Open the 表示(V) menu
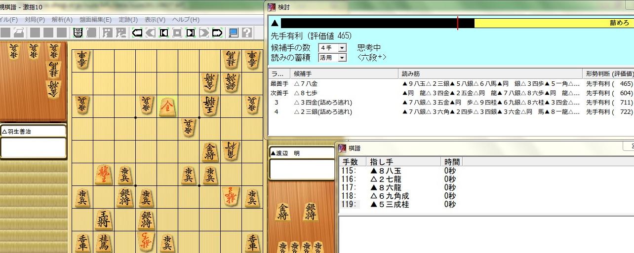The image size is (634, 253). (155, 20)
